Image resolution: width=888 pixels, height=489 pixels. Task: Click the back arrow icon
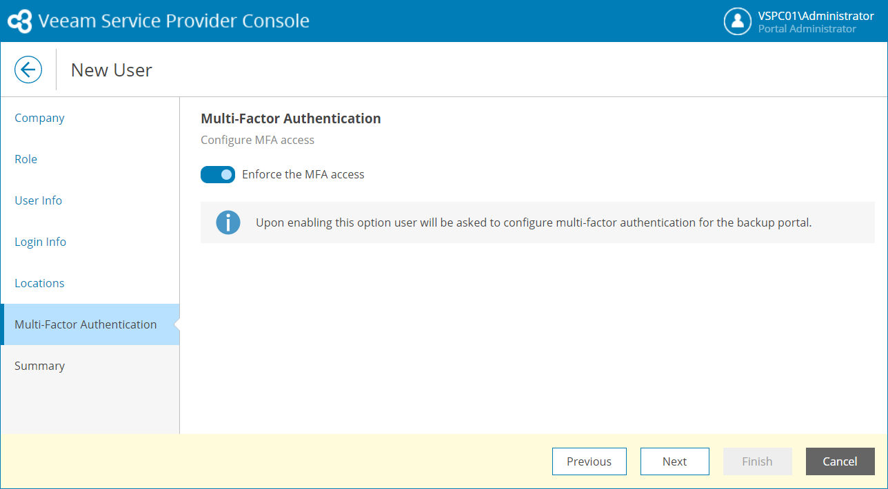tap(28, 70)
